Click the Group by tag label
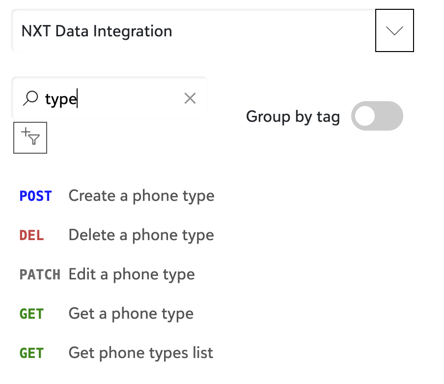This screenshot has width=444, height=384. (293, 117)
